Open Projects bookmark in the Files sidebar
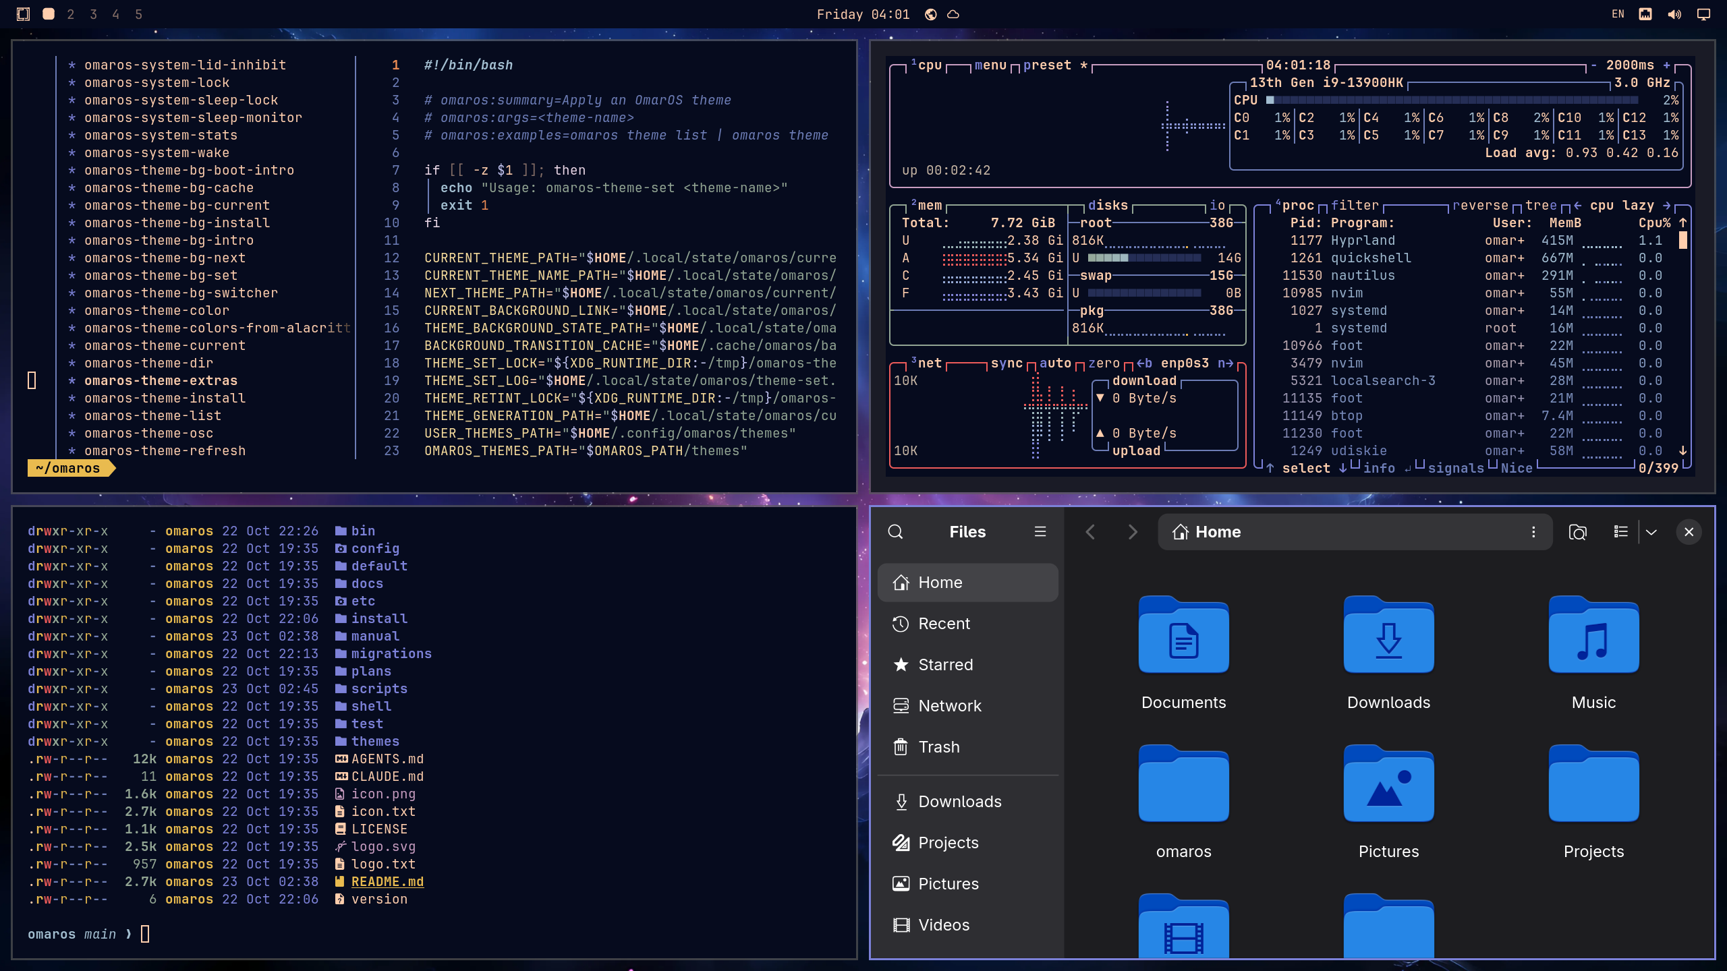The image size is (1727, 971). pos(967,843)
